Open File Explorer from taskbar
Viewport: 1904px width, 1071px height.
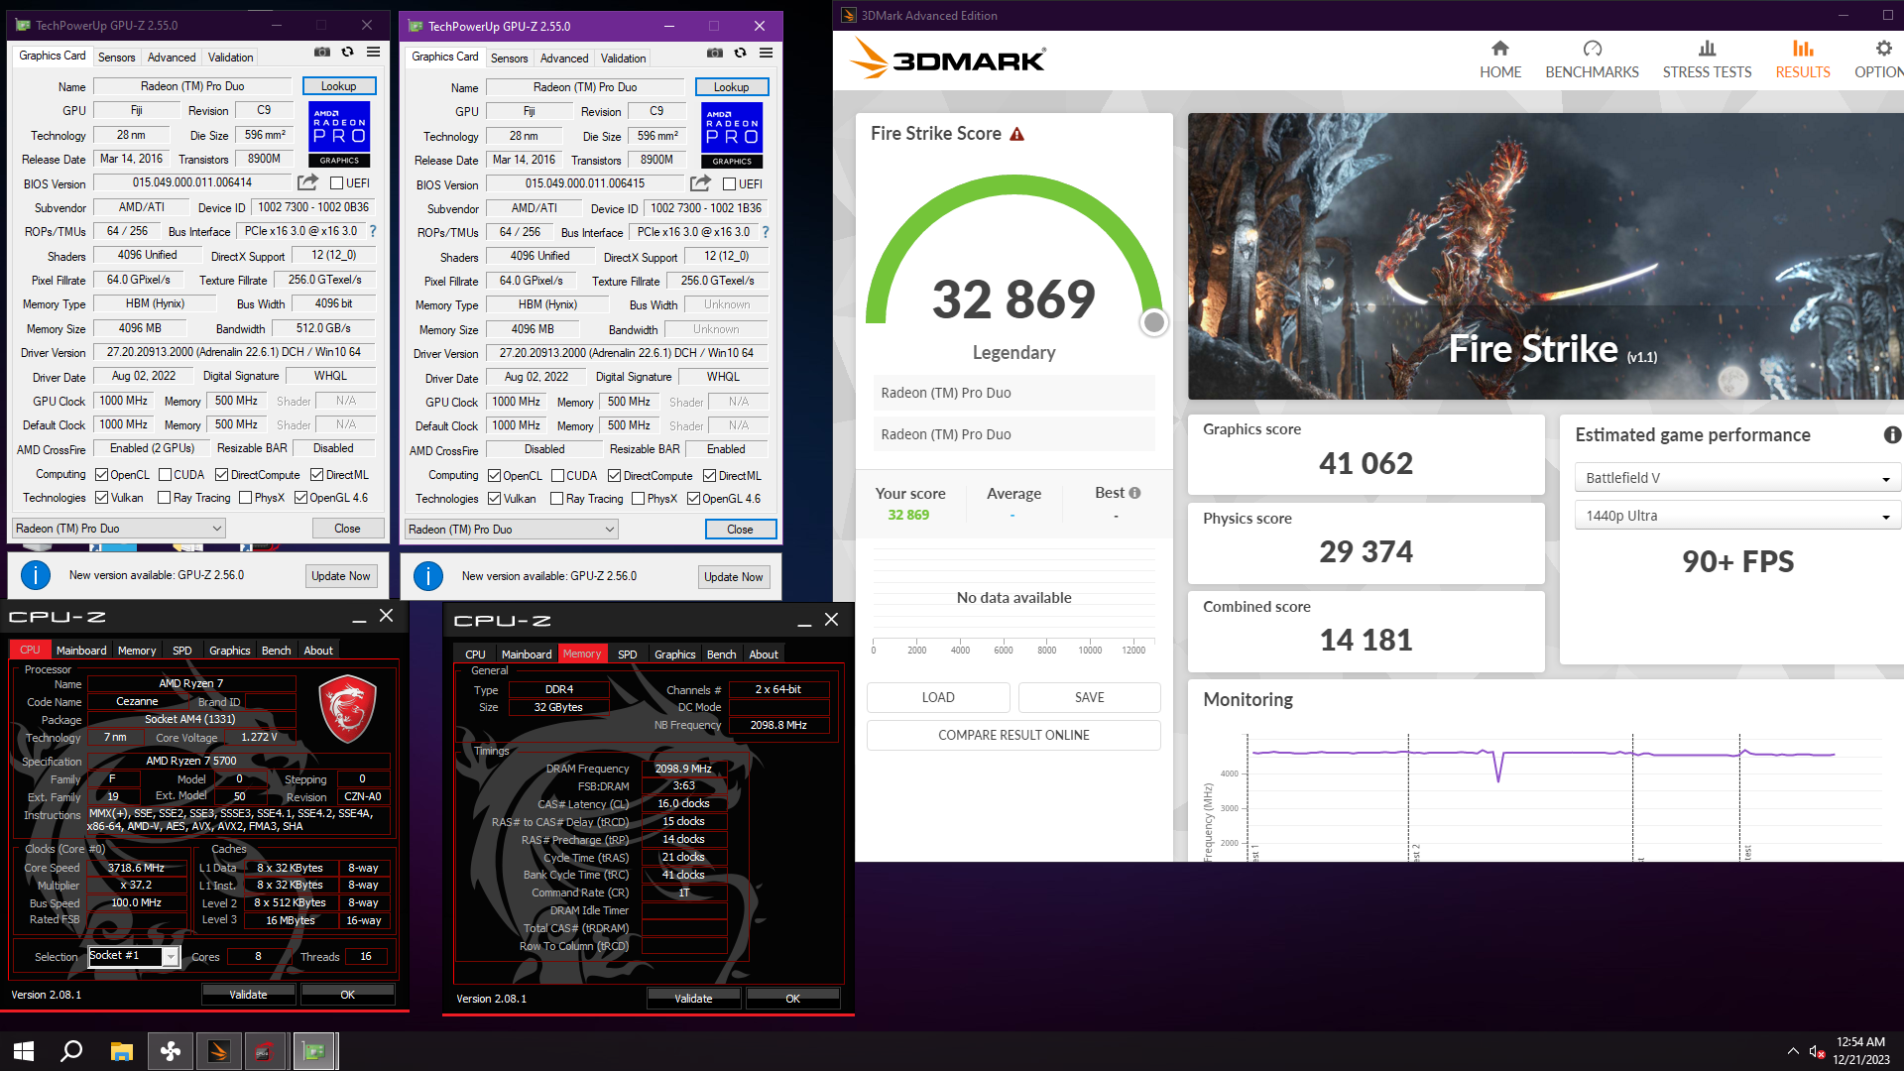(x=121, y=1051)
